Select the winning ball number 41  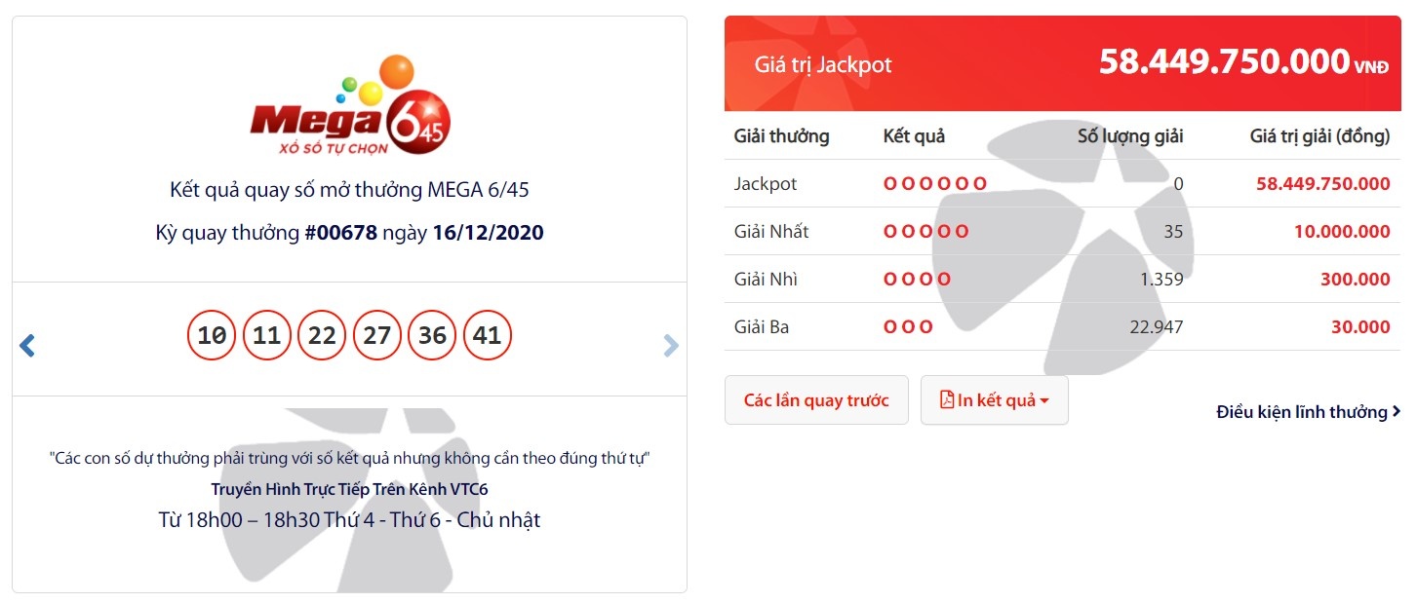pyautogui.click(x=488, y=335)
